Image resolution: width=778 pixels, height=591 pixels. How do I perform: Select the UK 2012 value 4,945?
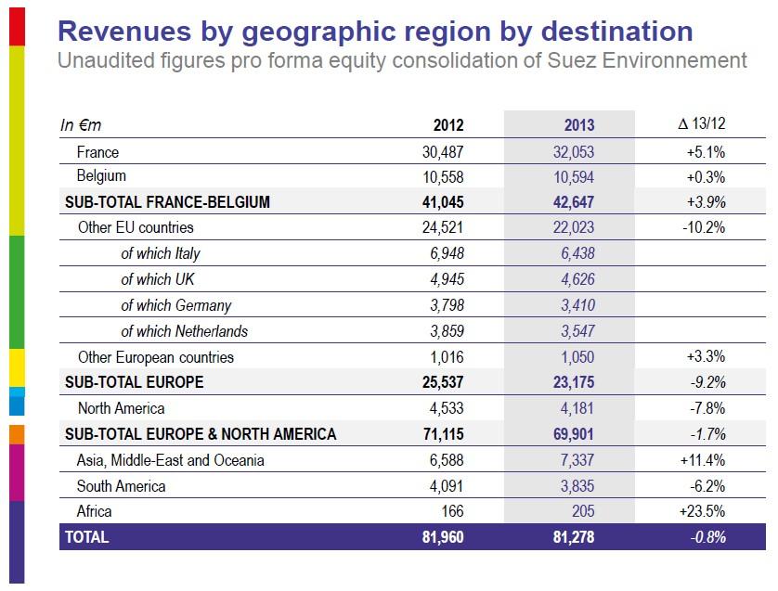click(445, 279)
